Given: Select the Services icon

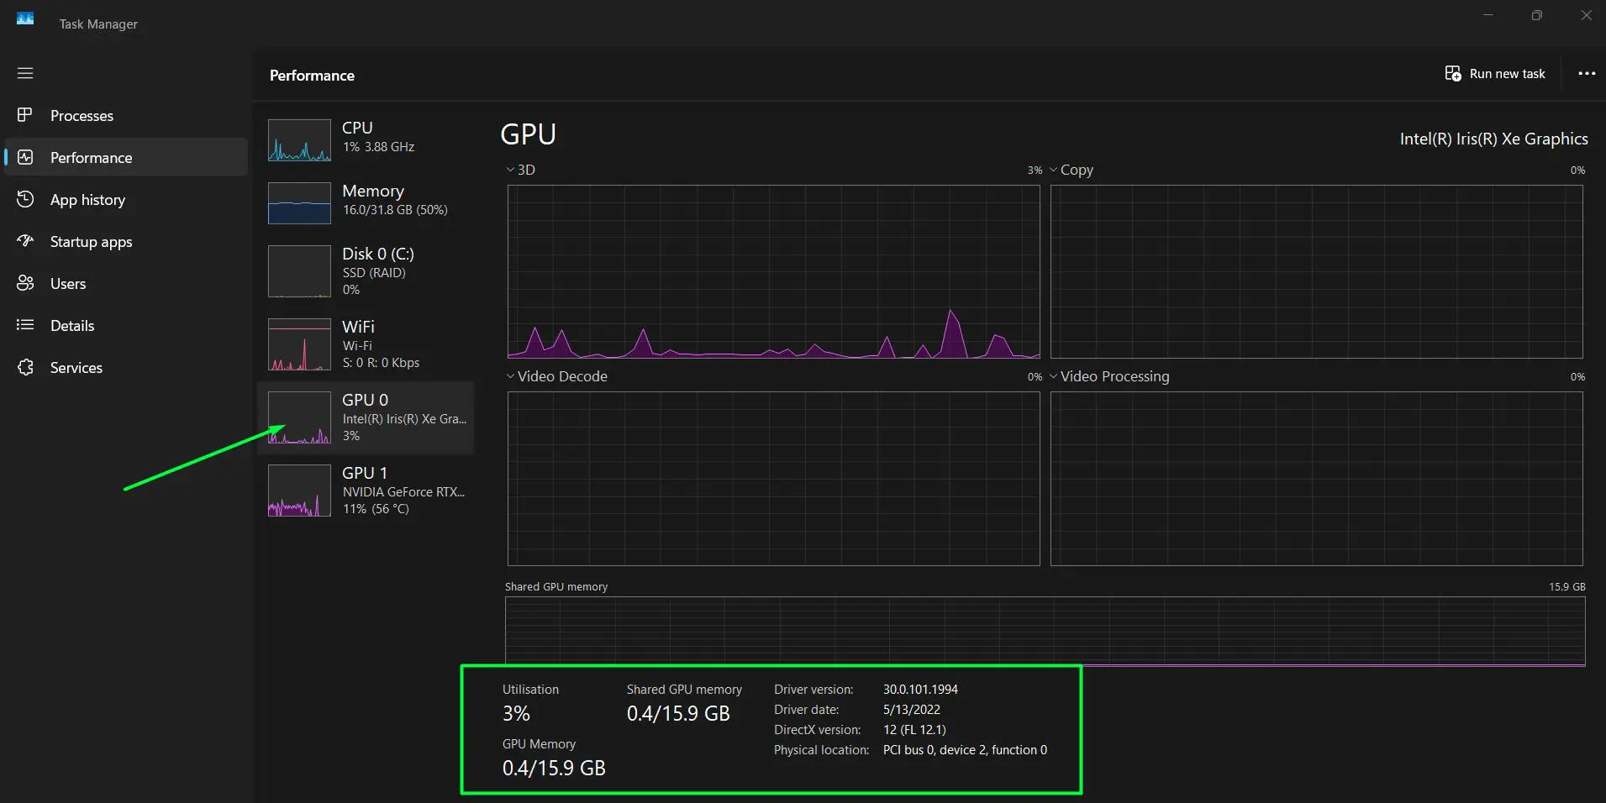Looking at the screenshot, I should pos(25,367).
